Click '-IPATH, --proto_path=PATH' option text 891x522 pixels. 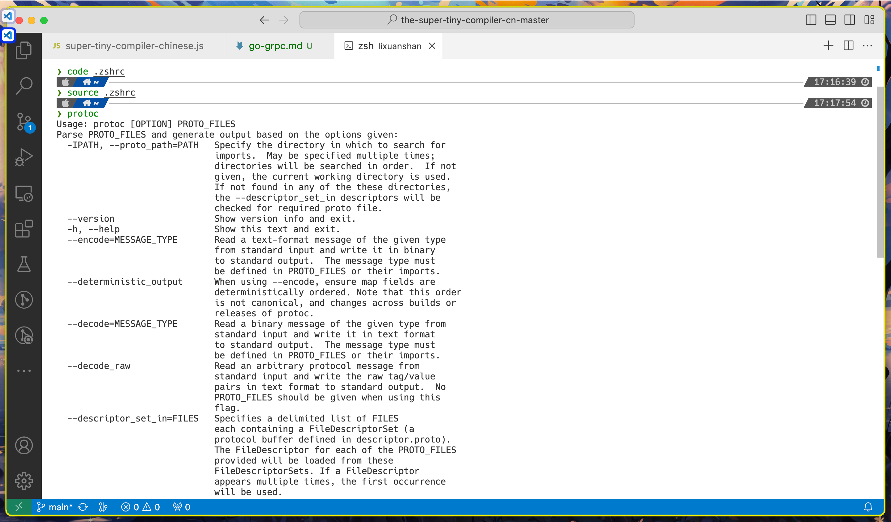tap(133, 145)
